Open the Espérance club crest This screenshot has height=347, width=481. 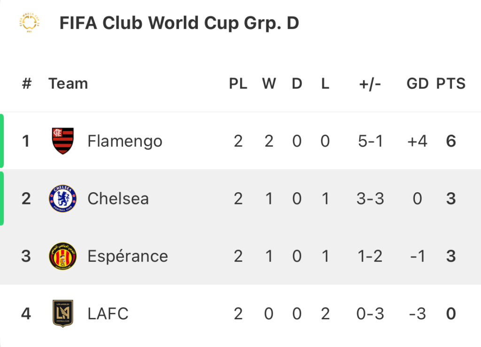[x=63, y=256]
